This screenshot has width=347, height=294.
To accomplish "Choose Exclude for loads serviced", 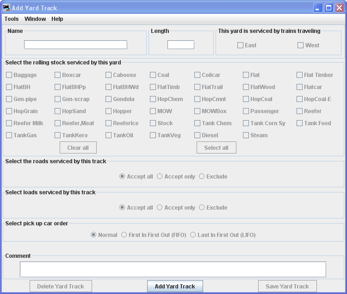I will click(x=202, y=208).
